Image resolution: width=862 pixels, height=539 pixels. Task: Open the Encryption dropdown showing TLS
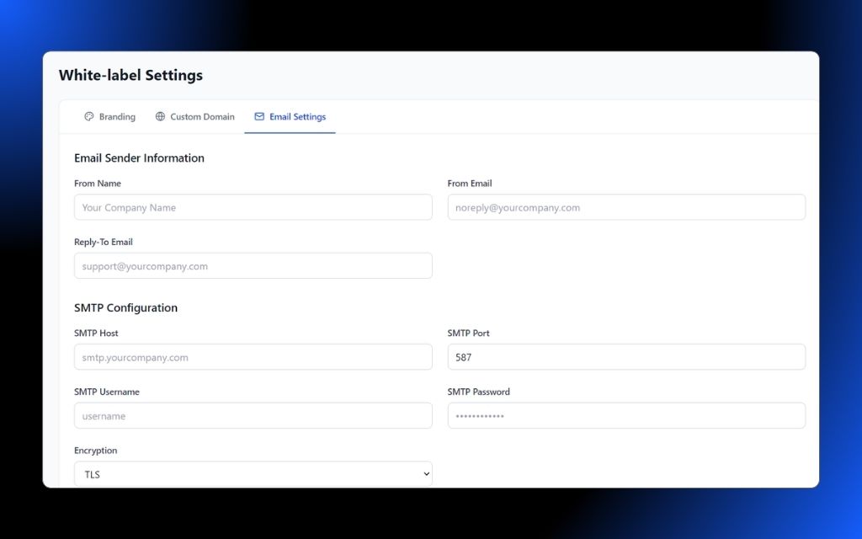tap(252, 473)
